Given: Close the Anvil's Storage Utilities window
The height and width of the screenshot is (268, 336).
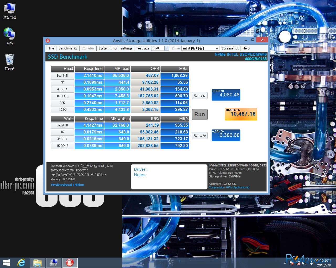Looking at the screenshot, I should click(x=262, y=40).
